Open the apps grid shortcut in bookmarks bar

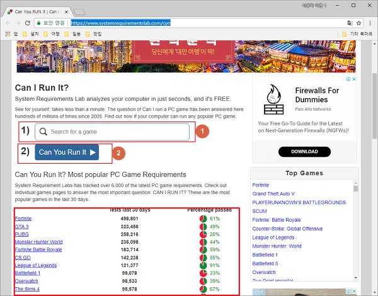8,34
